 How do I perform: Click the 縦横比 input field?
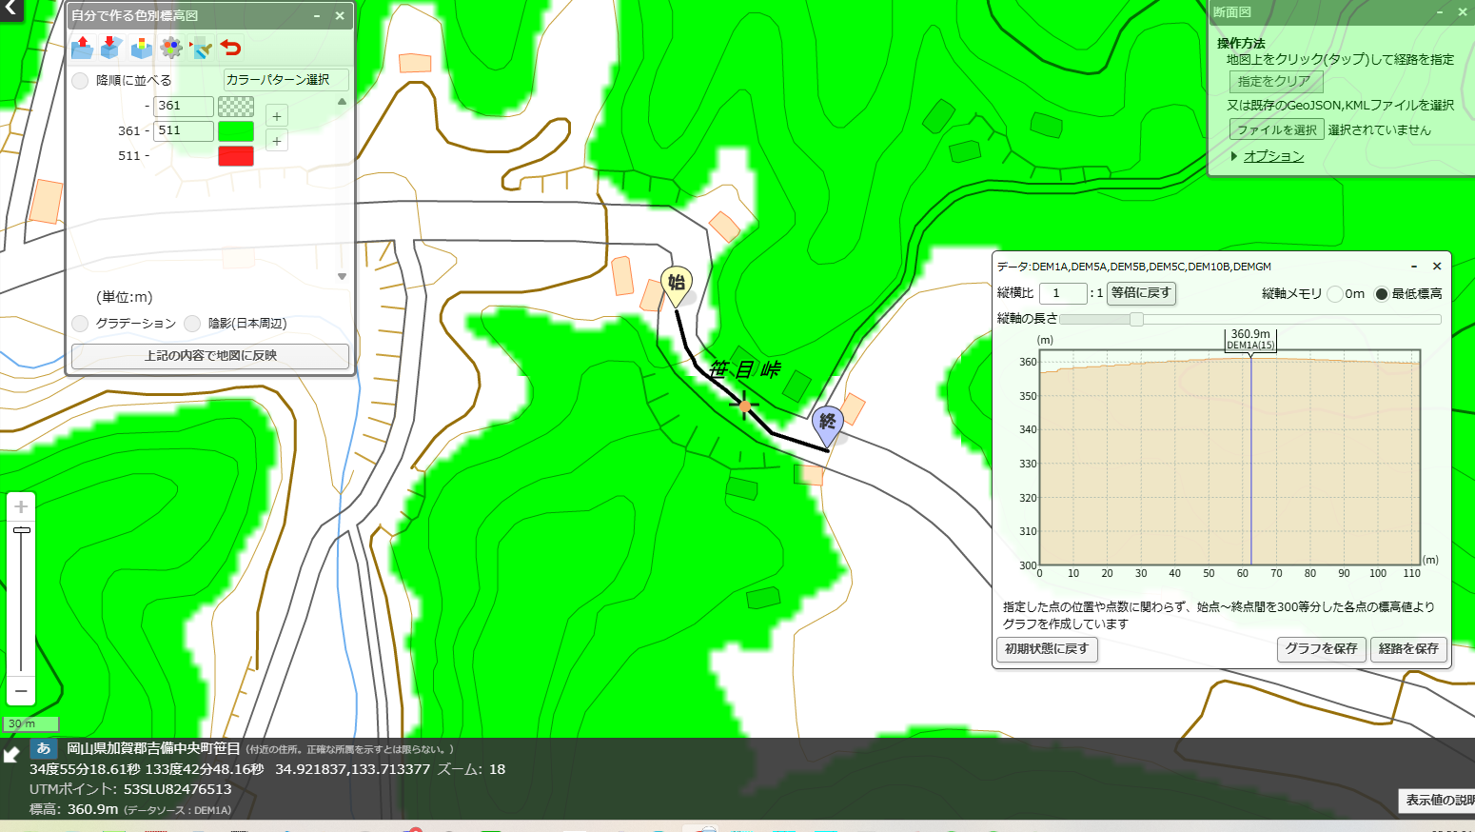(1063, 293)
